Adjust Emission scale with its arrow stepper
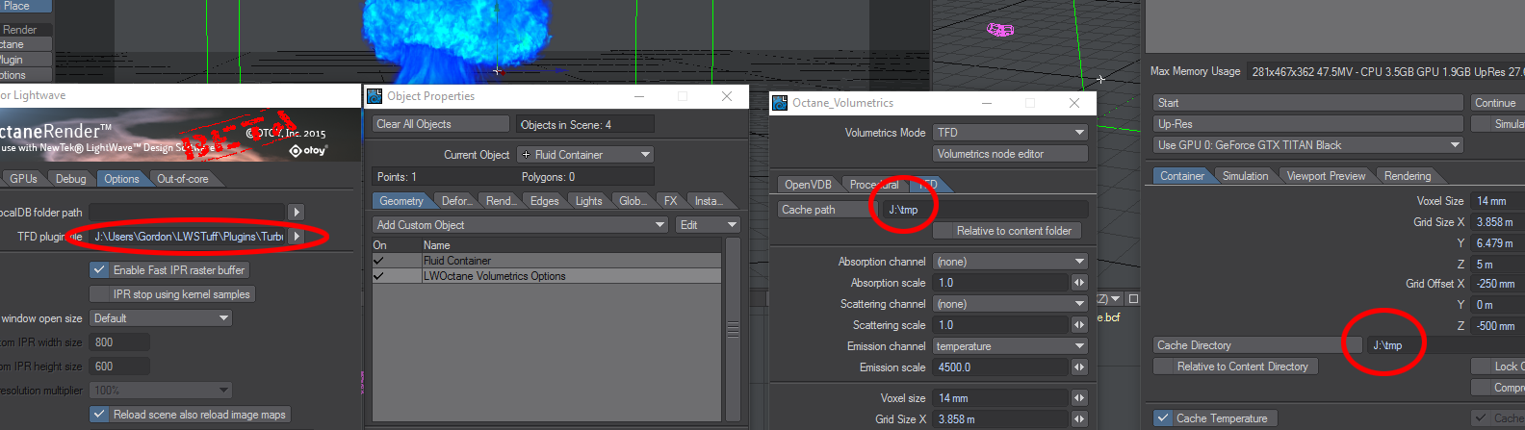Image resolution: width=1525 pixels, height=430 pixels. [1079, 367]
